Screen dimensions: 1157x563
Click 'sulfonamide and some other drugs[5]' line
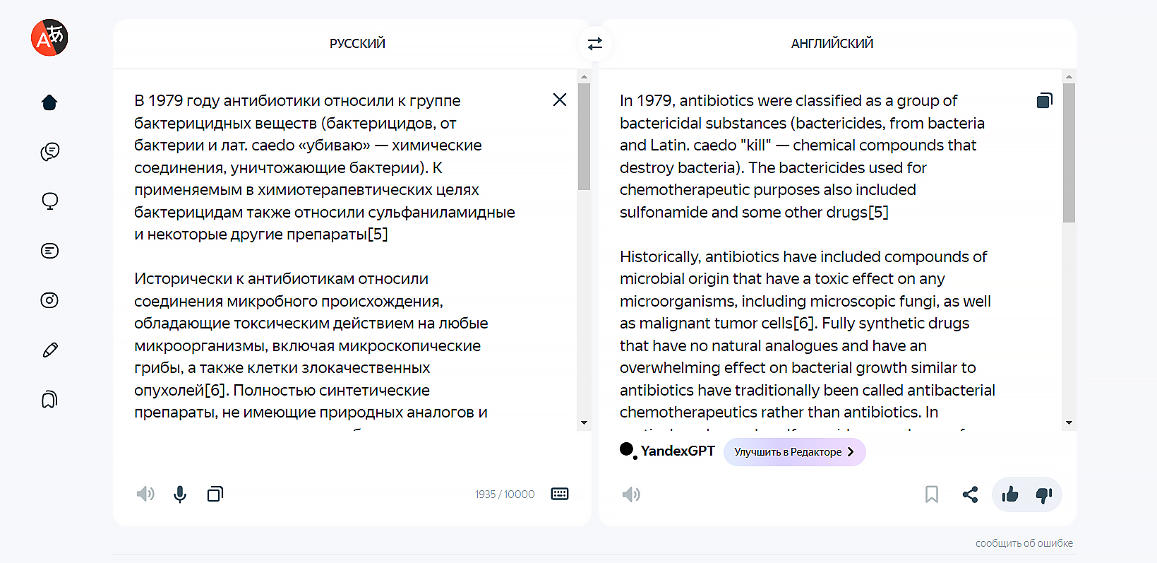pos(754,213)
